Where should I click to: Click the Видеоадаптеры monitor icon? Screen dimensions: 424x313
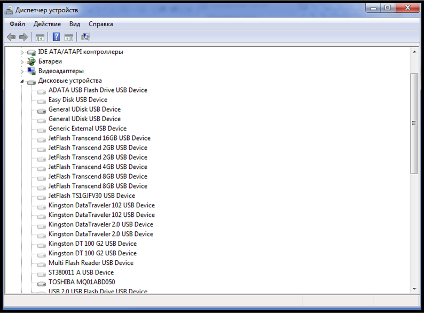(x=32, y=71)
